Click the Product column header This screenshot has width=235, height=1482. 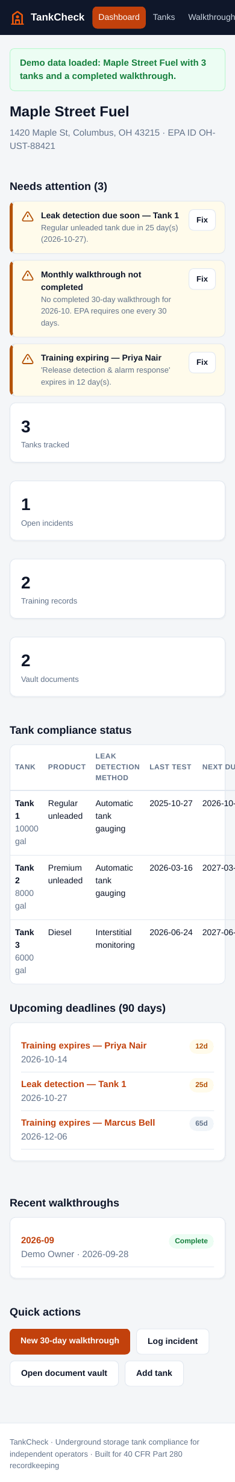pyautogui.click(x=67, y=767)
